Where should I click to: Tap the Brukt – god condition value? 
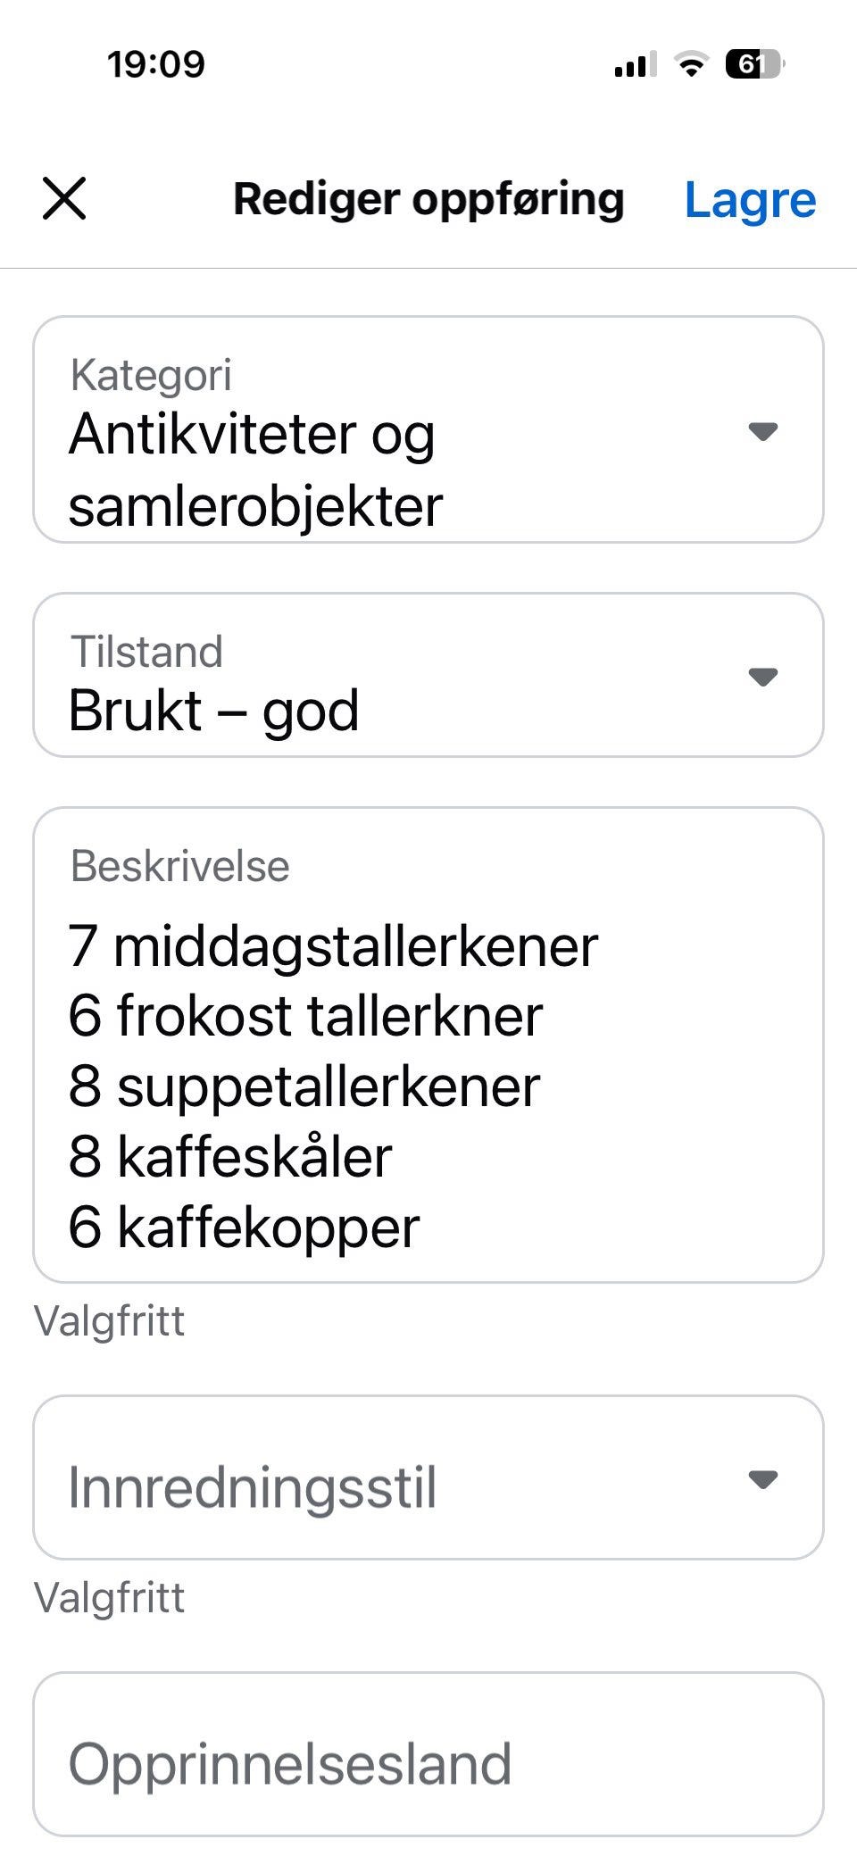tap(214, 711)
